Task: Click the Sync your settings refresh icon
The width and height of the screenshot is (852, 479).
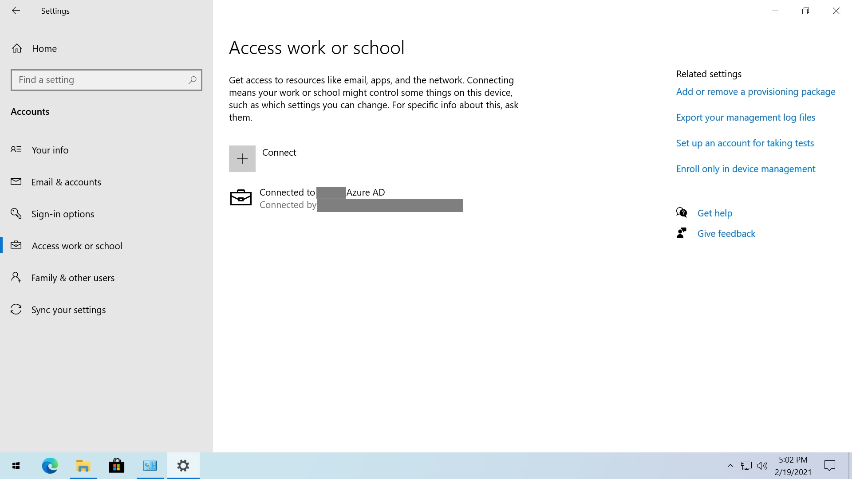Action: click(x=16, y=309)
